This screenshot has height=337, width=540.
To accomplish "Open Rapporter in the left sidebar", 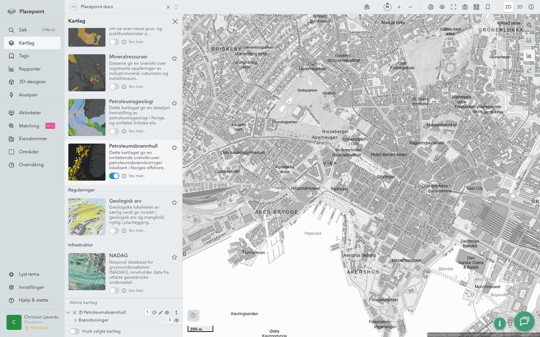I will 30,69.
